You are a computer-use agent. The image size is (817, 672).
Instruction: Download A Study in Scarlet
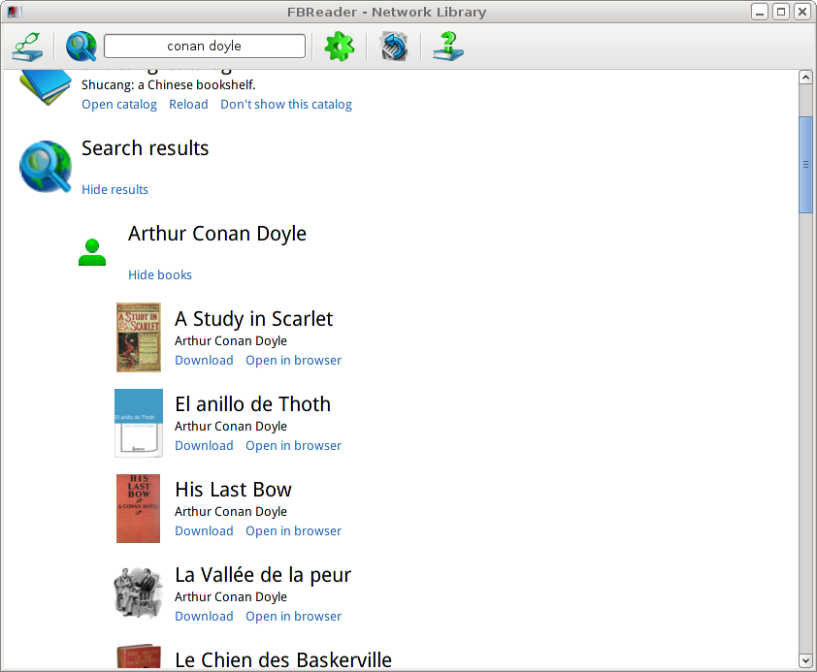pos(204,360)
